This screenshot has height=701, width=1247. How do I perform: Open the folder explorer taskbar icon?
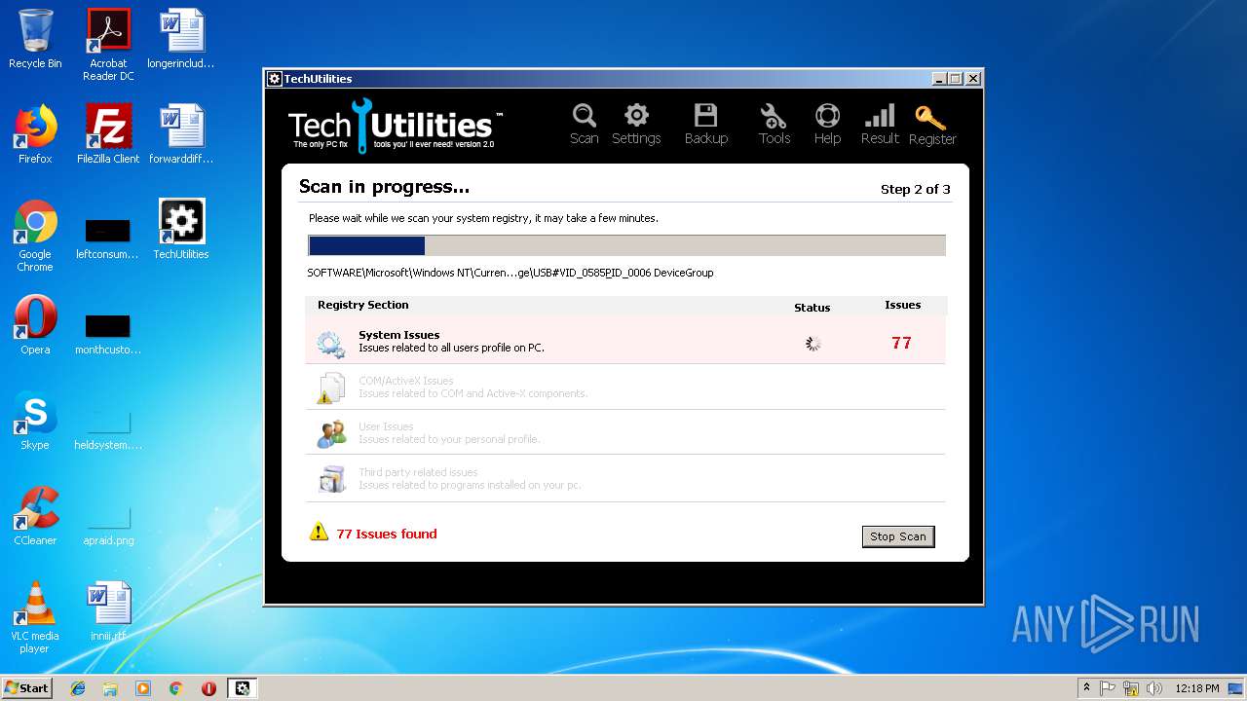110,688
